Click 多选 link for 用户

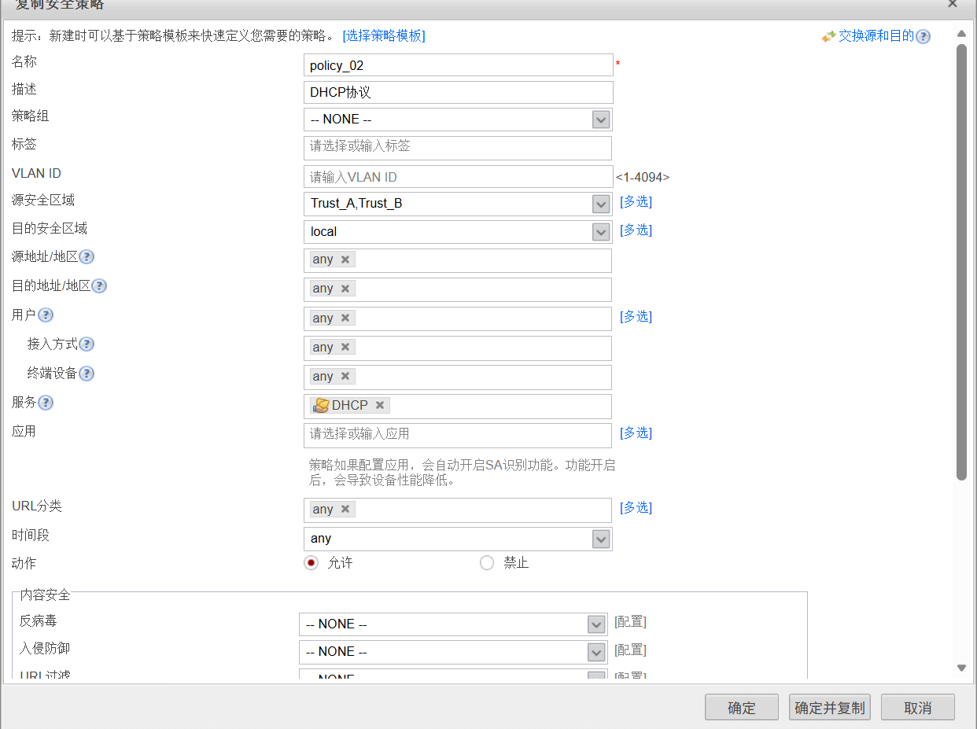636,317
